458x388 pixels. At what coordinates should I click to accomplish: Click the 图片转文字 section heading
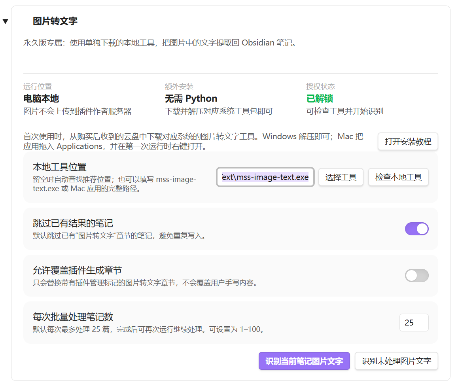[x=55, y=21]
